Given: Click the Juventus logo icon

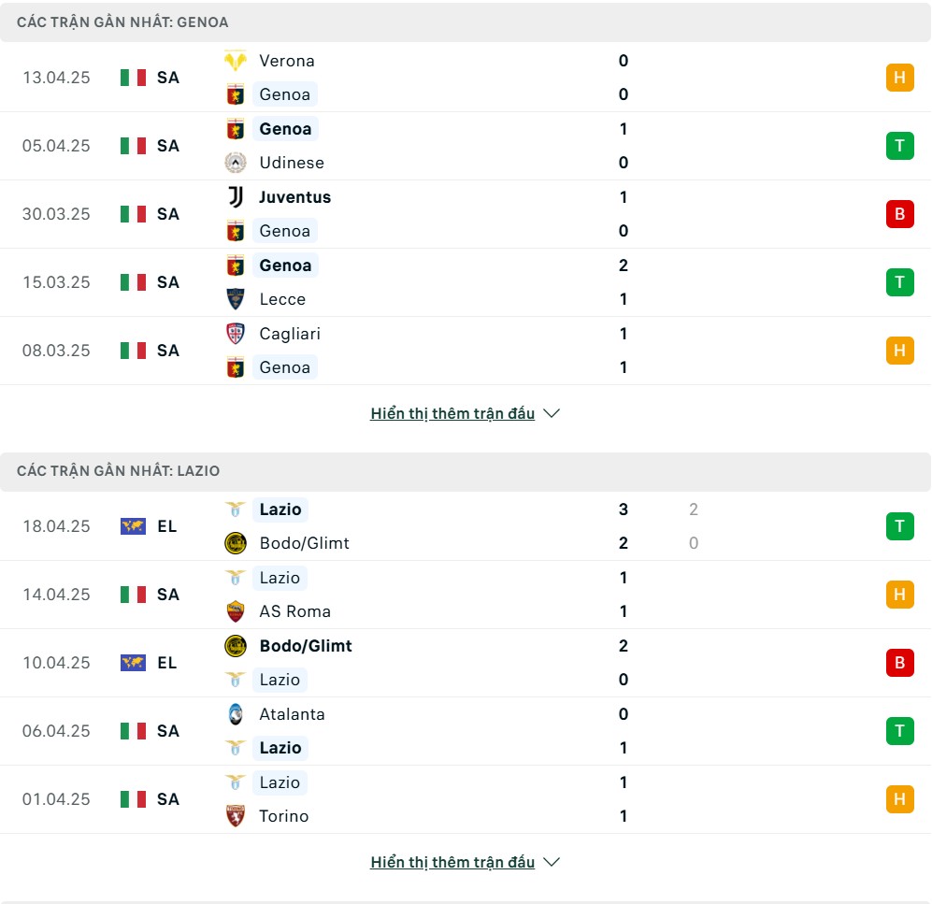Looking at the screenshot, I should click(236, 196).
